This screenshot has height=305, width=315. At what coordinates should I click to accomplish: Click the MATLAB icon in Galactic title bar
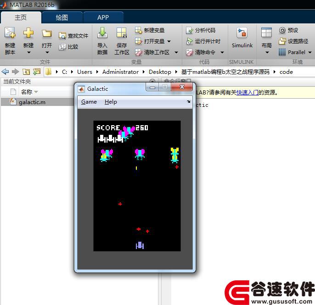coord(81,89)
